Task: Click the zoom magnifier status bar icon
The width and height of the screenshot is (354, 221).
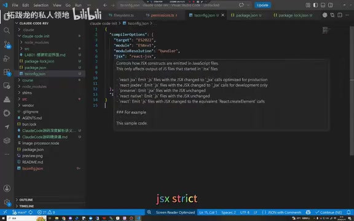Action: tap(149, 212)
